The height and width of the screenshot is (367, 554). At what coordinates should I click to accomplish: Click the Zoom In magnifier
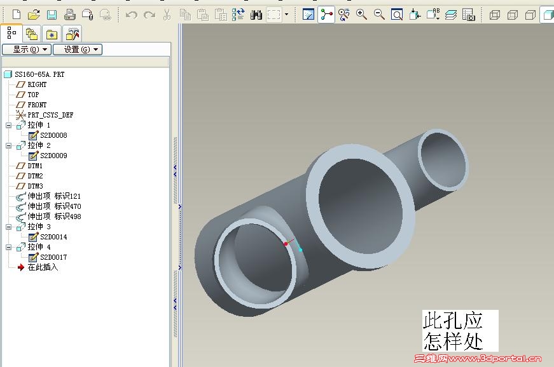(361, 15)
